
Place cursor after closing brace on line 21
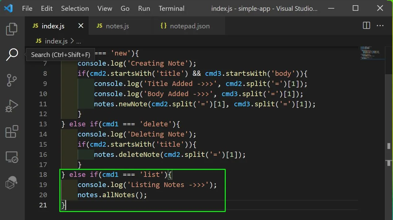click(x=66, y=205)
